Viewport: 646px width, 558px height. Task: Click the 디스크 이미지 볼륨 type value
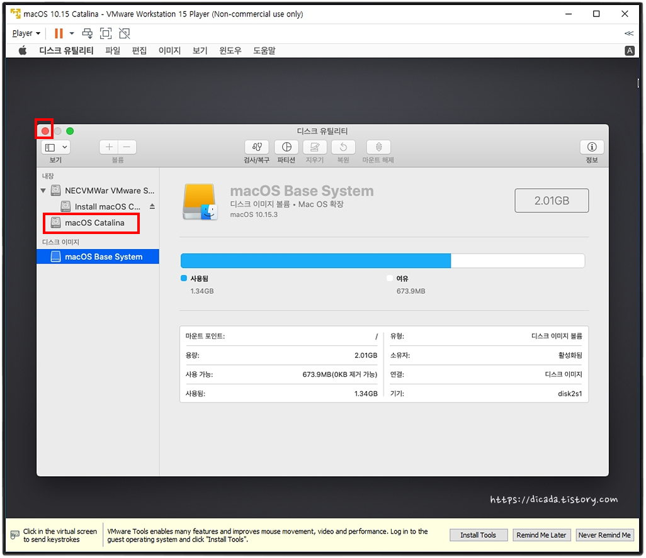point(557,336)
